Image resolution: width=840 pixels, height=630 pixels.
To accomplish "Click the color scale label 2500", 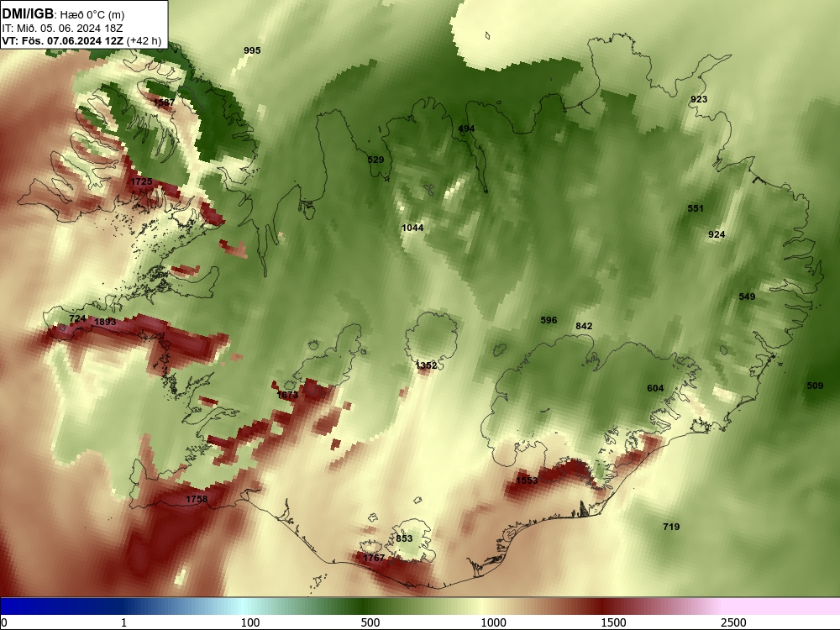I will click(733, 622).
